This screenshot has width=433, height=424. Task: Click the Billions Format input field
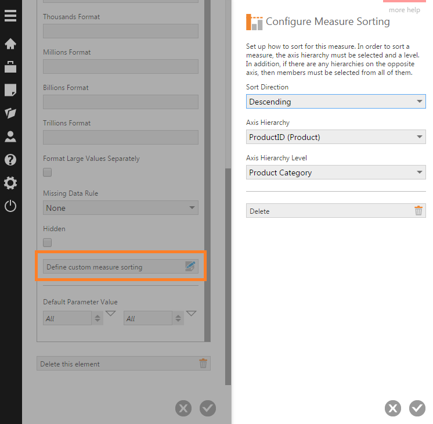point(121,102)
